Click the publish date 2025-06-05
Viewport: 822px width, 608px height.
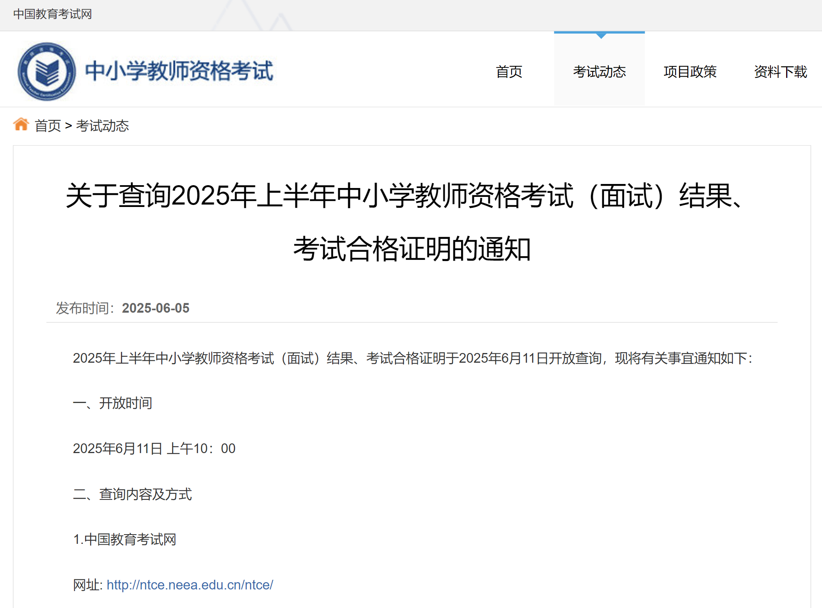pos(156,308)
